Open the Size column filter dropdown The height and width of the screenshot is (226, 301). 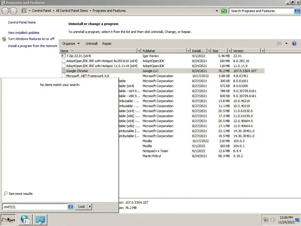tap(229, 51)
